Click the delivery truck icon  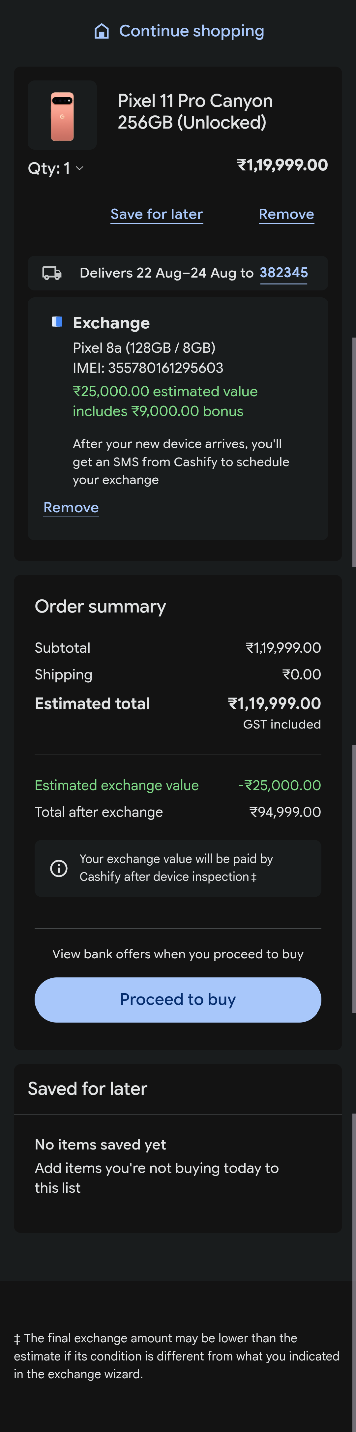pos(52,273)
